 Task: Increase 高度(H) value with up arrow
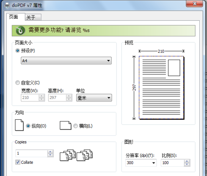tap(69, 96)
